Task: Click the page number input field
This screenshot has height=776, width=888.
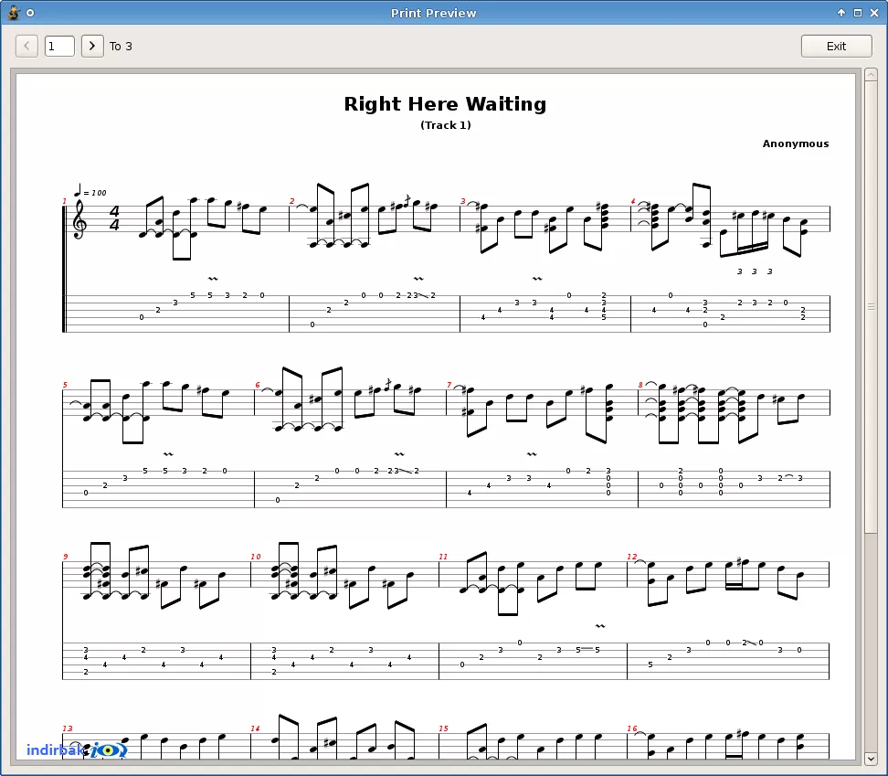Action: coord(59,46)
